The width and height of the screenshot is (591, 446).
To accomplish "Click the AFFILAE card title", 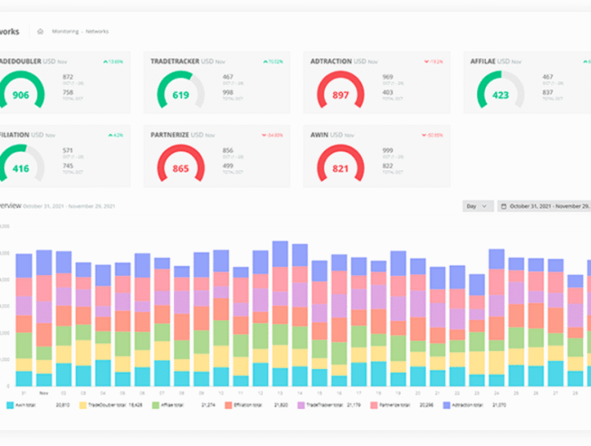I will tap(483, 61).
